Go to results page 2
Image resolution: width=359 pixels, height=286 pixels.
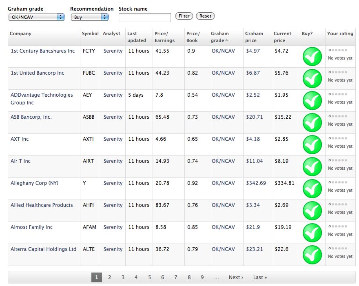[110, 277]
